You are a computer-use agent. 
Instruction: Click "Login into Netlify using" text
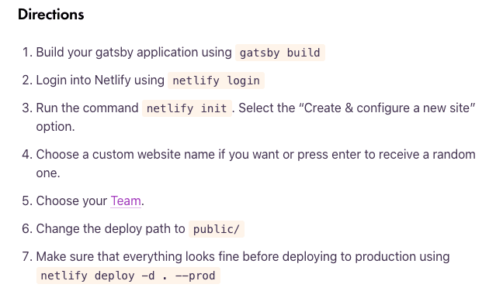[x=100, y=80]
